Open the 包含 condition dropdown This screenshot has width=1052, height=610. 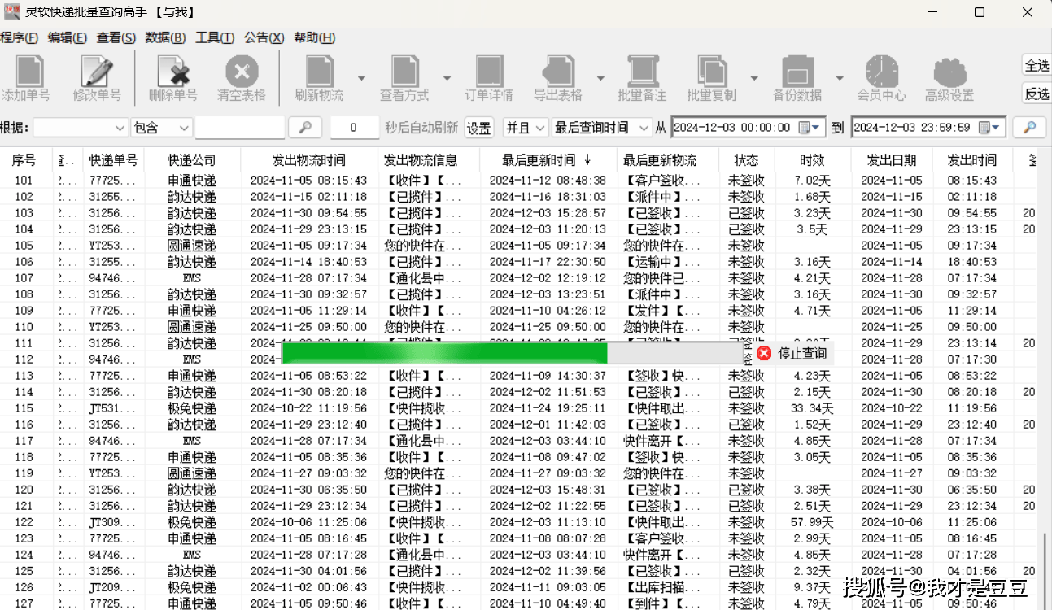coord(161,128)
